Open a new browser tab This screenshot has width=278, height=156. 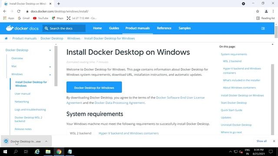[59, 4]
